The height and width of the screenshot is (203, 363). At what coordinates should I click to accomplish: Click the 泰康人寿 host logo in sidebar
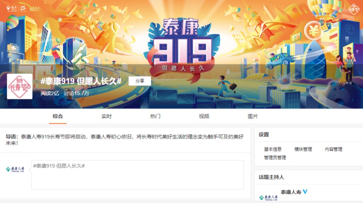click(268, 198)
